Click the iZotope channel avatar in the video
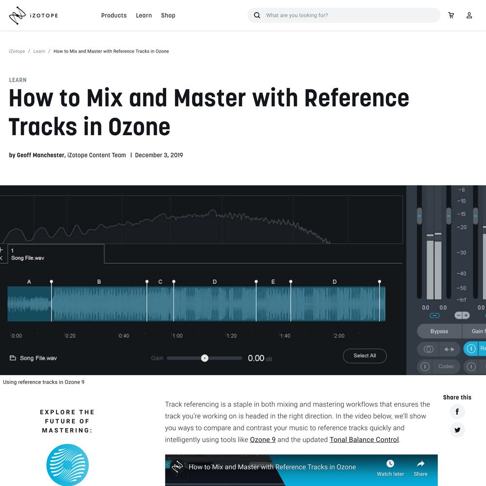 pos(177,467)
